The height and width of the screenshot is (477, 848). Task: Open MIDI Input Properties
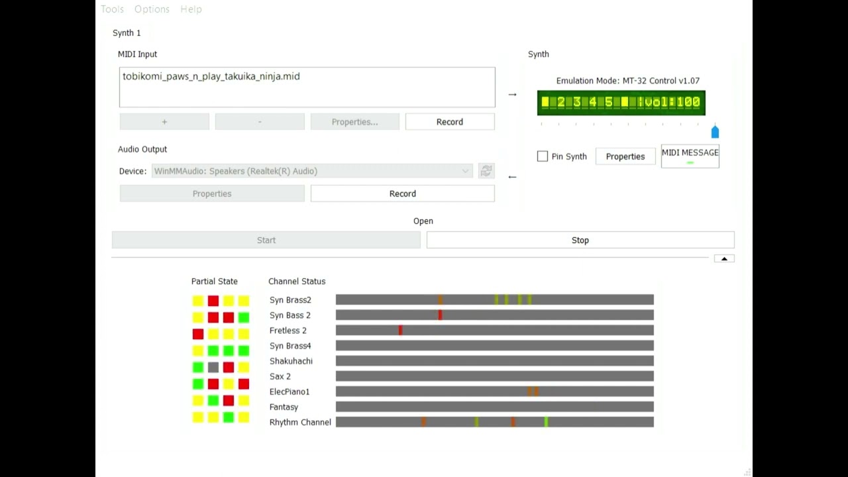355,122
